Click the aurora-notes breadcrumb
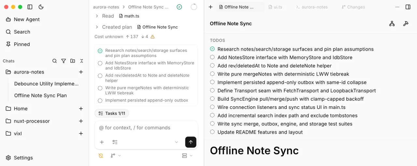The width and height of the screenshot is (417, 166). 106,7
